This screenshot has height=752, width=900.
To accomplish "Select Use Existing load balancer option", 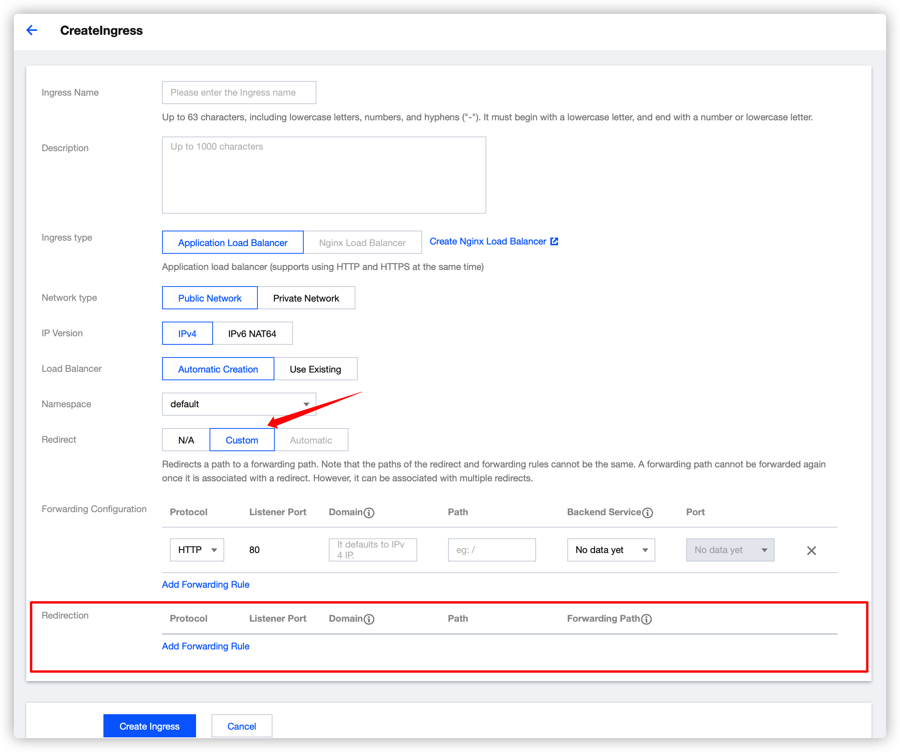I will point(315,369).
